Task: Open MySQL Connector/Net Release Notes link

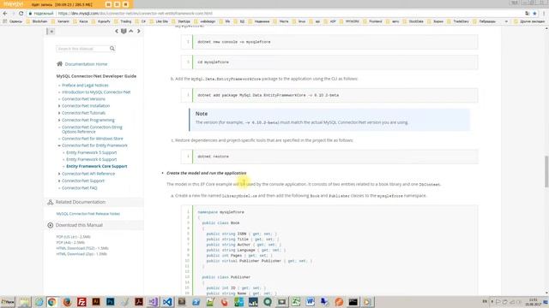Action: click(87, 214)
